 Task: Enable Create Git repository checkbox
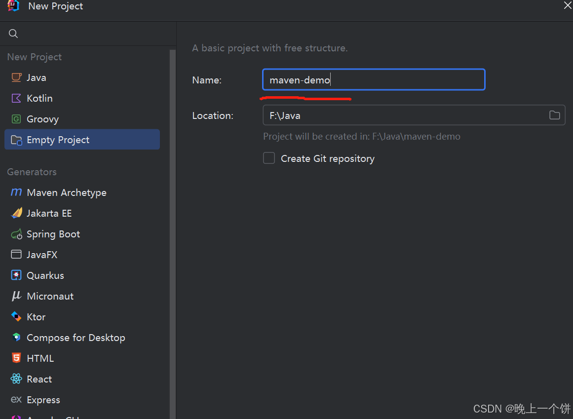tap(269, 158)
